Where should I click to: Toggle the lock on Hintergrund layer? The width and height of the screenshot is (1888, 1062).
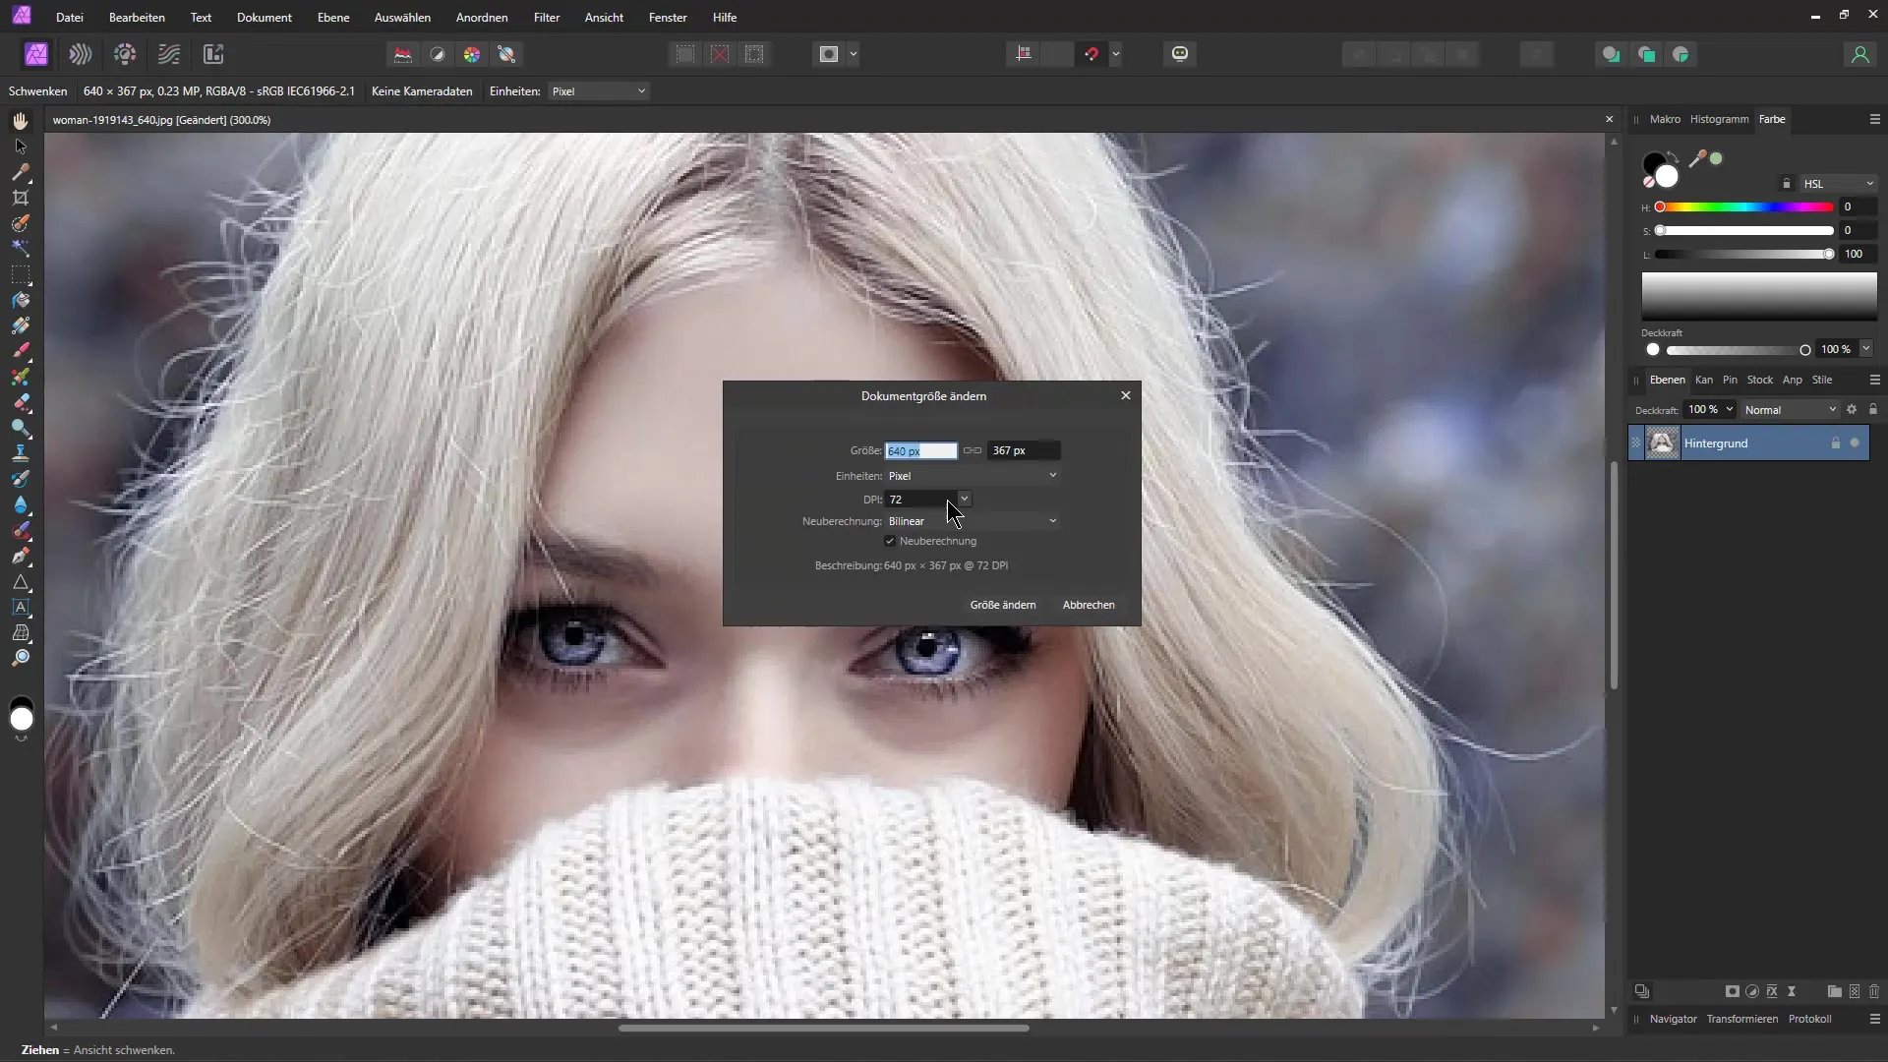(x=1835, y=443)
